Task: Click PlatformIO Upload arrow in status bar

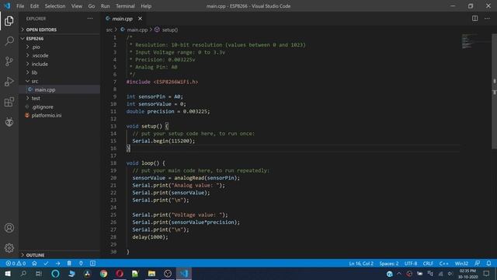Action: pos(57,263)
